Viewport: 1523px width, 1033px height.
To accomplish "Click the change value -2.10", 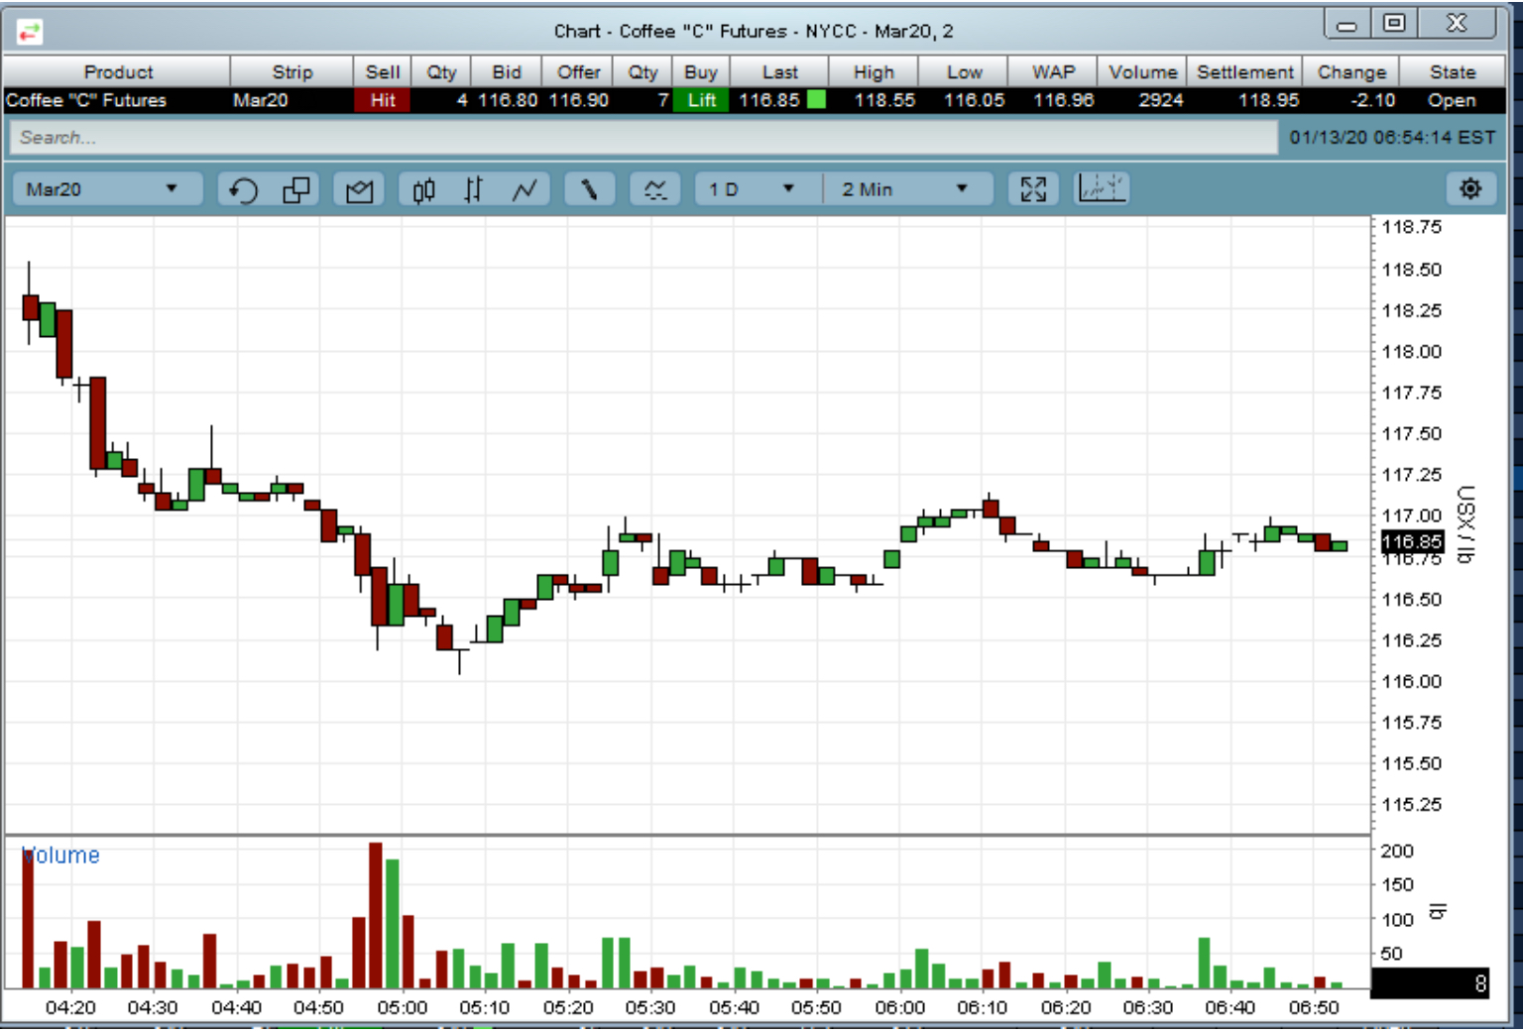I will tap(1372, 100).
